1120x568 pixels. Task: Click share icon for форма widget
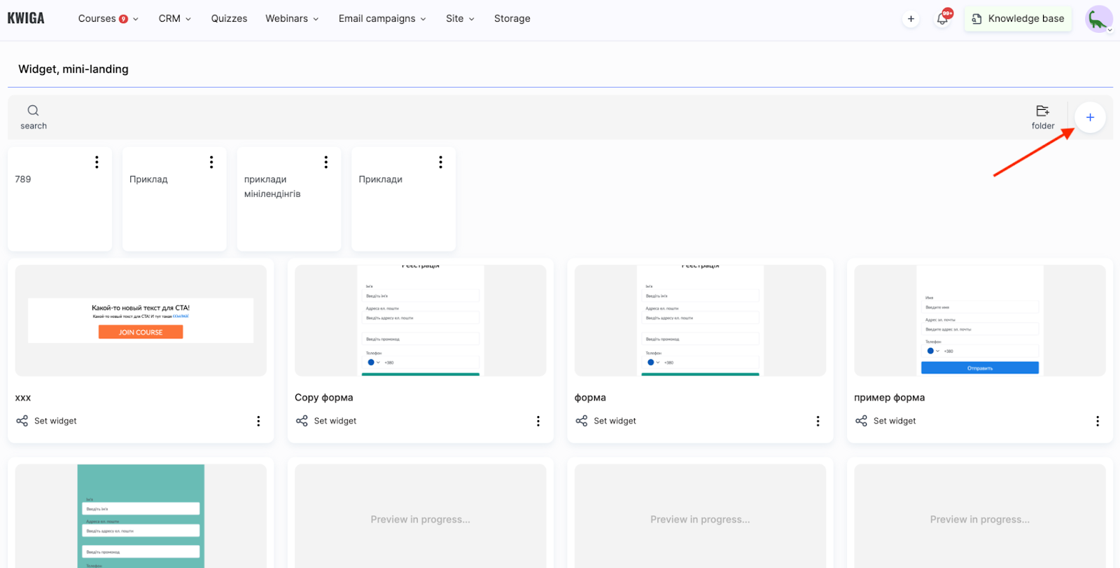tap(582, 421)
